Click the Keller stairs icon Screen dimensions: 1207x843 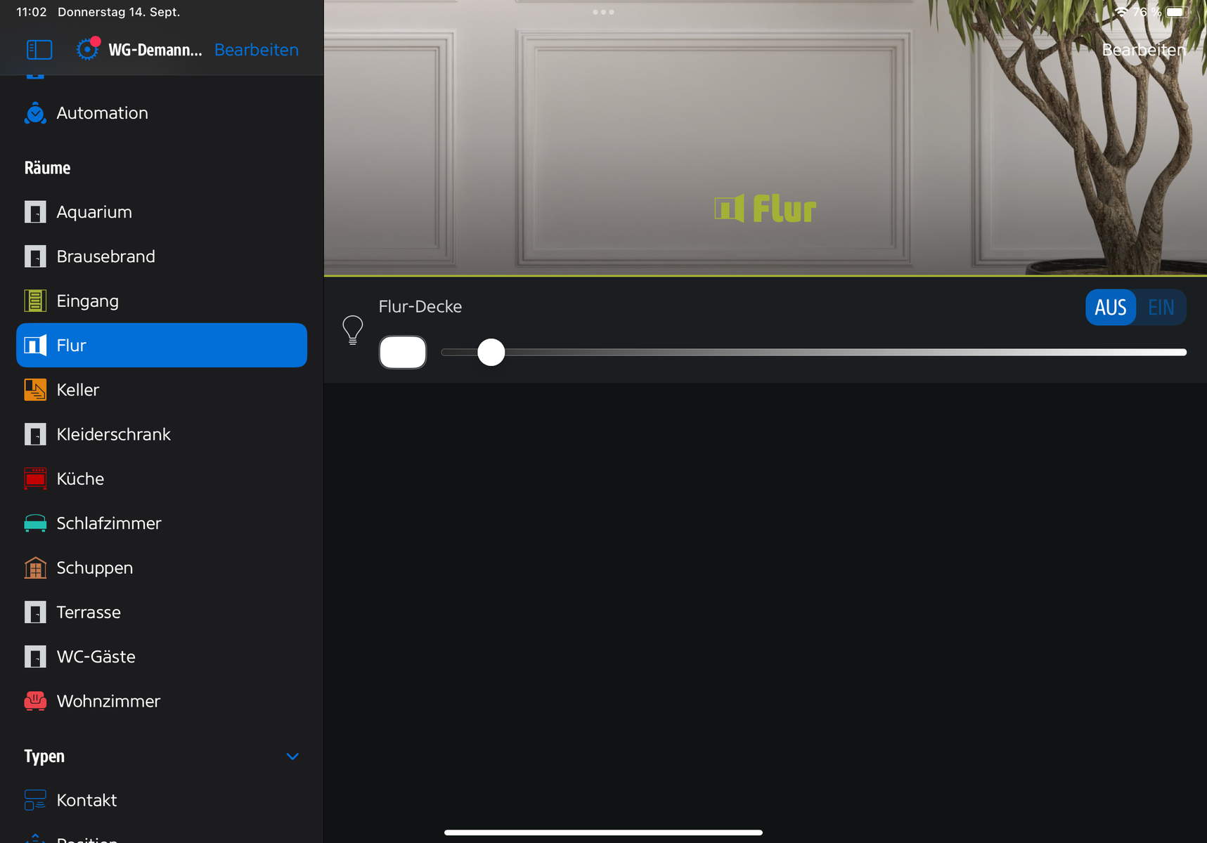(x=35, y=390)
